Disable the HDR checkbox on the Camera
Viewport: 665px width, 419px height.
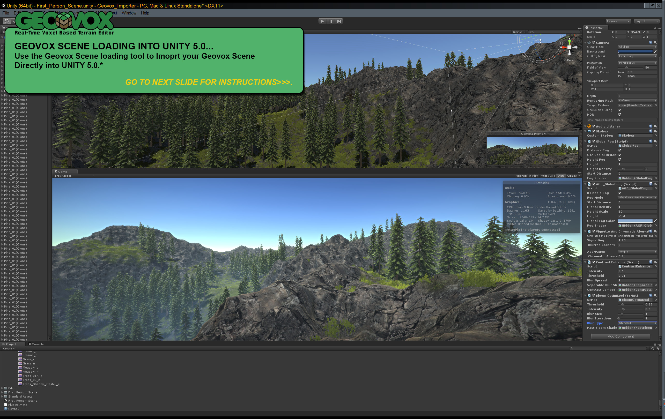620,115
